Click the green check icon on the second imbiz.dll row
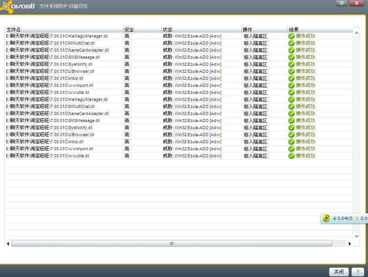The width and height of the screenshot is (368, 277). [291, 142]
